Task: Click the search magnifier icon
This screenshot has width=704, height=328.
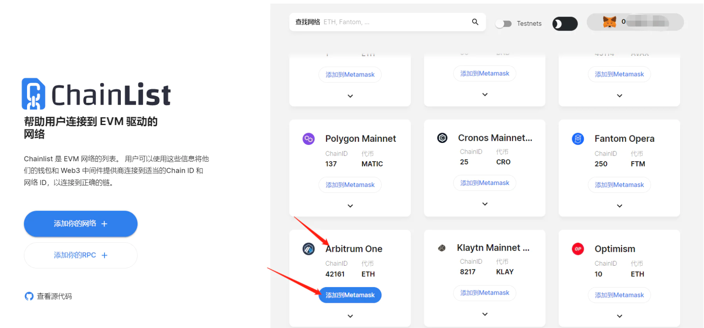Action: click(475, 22)
